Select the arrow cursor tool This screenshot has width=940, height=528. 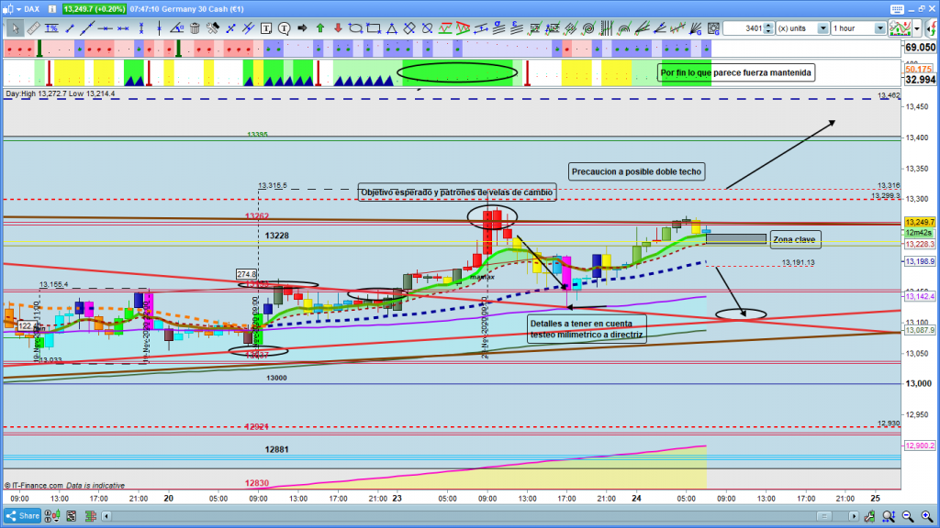[16, 28]
